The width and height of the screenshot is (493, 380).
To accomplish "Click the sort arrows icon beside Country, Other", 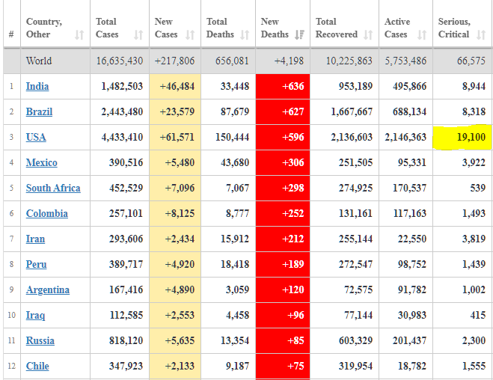I will tap(79, 35).
